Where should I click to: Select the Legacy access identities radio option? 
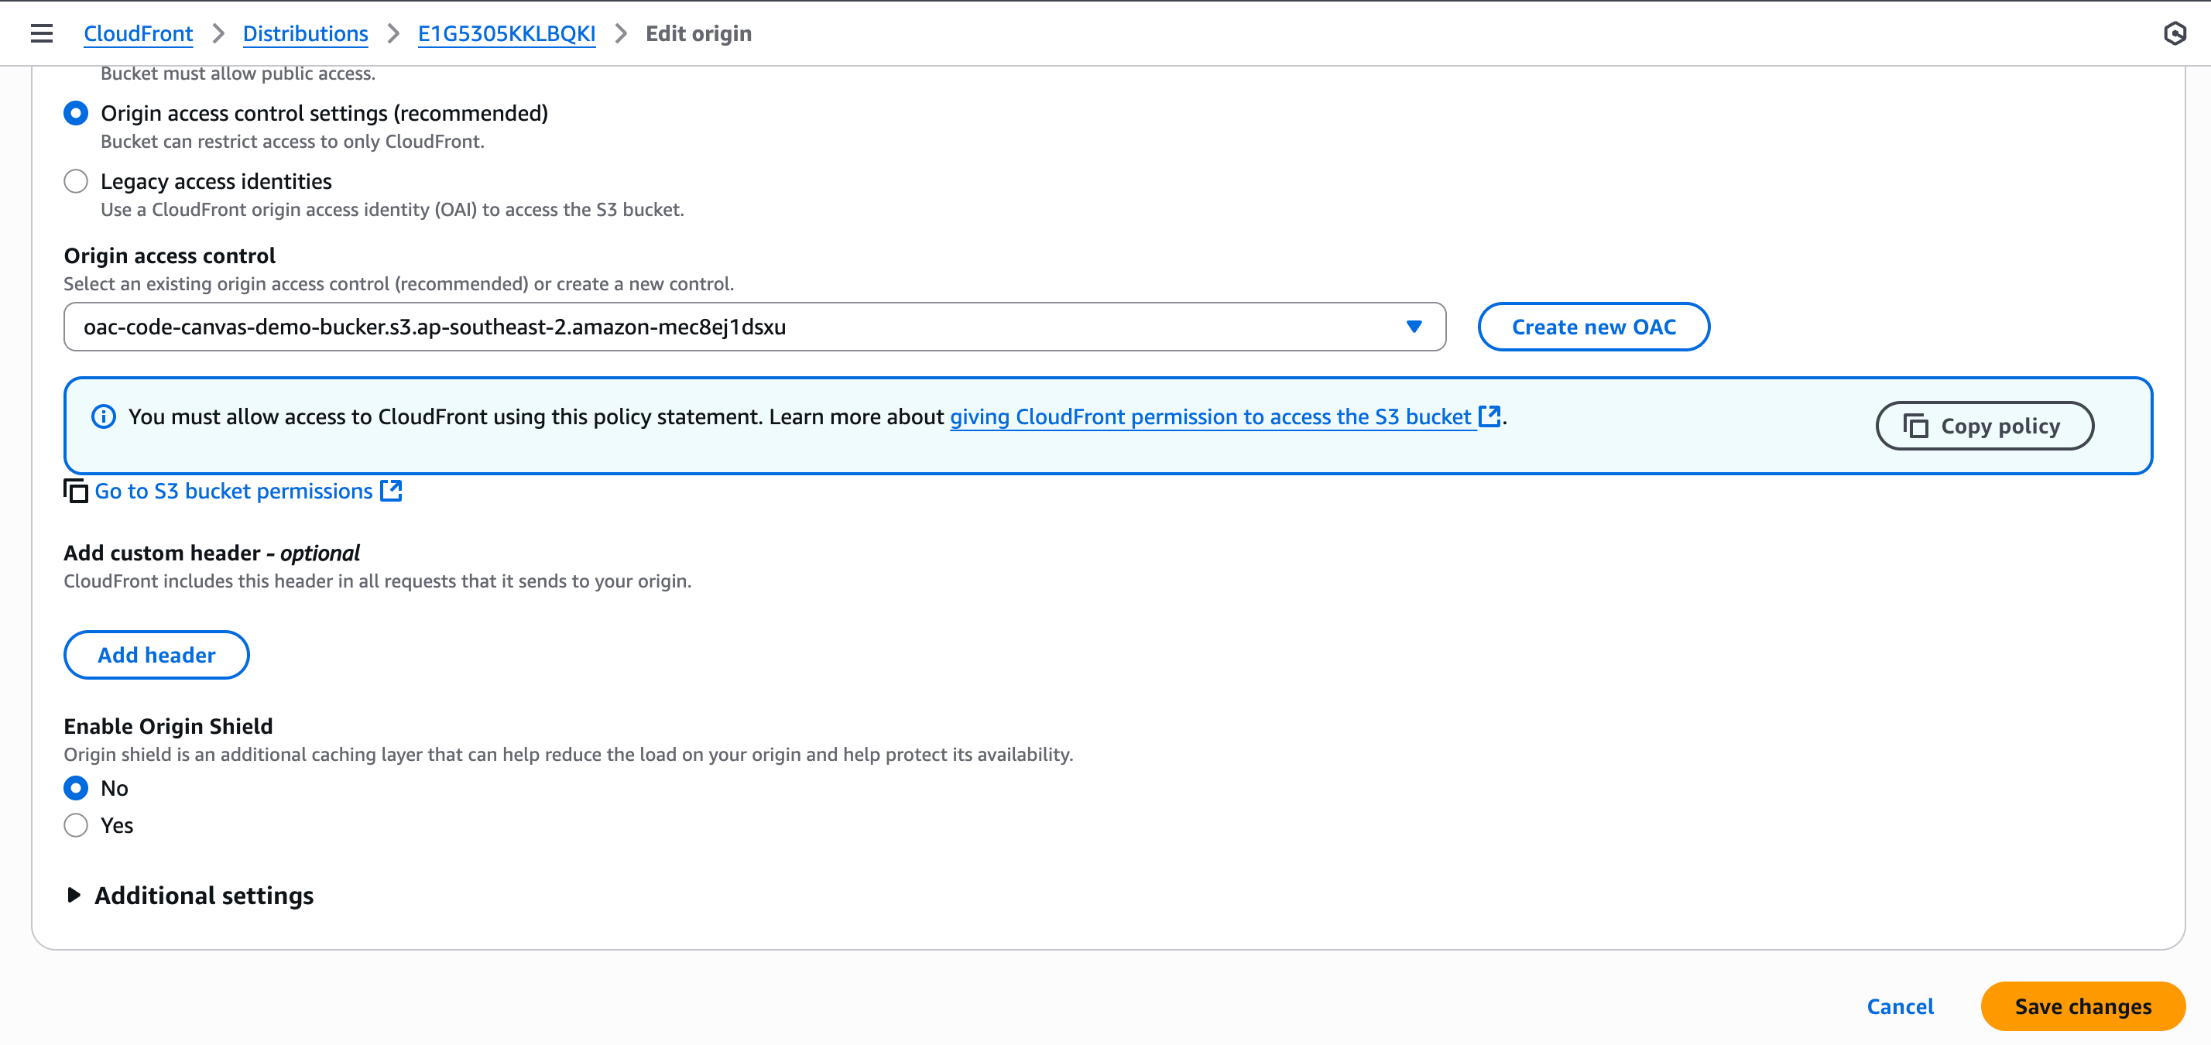pyautogui.click(x=76, y=181)
